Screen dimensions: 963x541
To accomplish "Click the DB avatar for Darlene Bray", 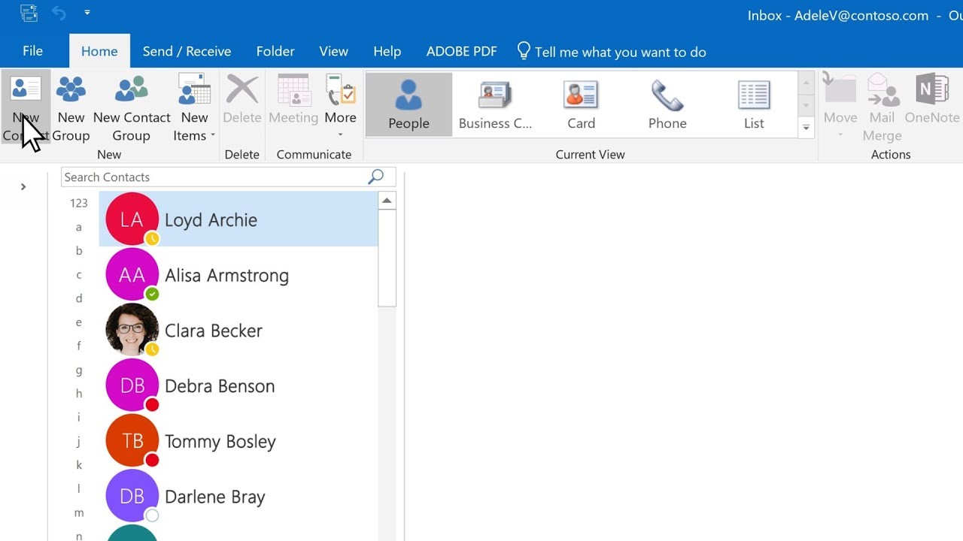I will tap(132, 496).
